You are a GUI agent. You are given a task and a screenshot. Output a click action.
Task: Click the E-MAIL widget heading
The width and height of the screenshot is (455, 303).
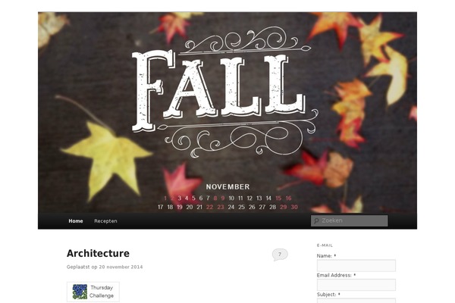coord(325,245)
